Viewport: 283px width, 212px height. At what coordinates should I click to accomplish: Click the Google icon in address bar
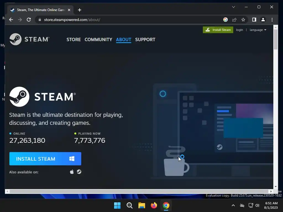click(x=226, y=20)
